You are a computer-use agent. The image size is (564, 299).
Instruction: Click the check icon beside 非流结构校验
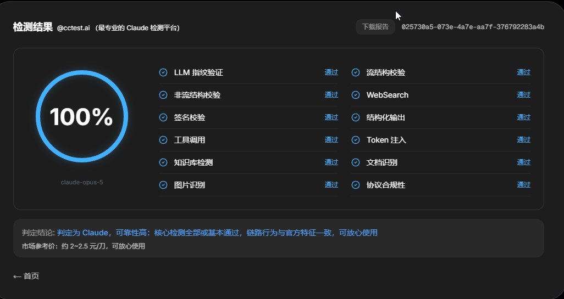tap(163, 95)
